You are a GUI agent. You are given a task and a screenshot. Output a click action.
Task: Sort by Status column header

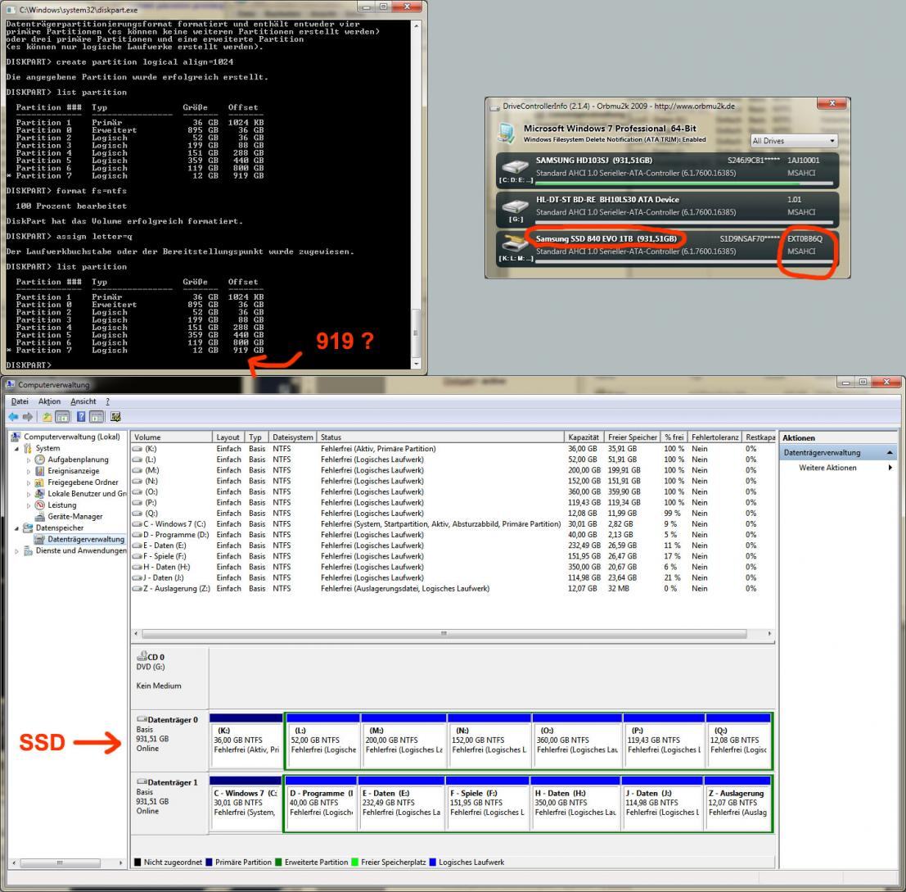tap(440, 437)
